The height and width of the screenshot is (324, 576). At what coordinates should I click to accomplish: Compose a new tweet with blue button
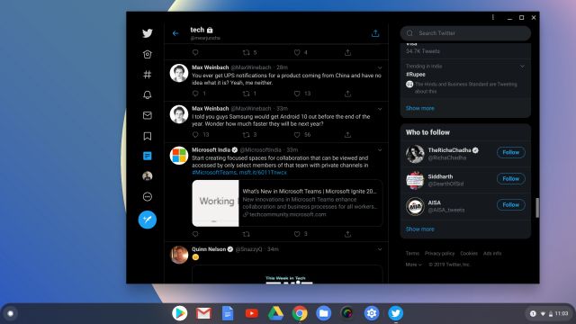(x=148, y=220)
